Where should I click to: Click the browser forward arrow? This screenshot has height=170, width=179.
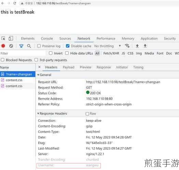(x=9, y=3)
